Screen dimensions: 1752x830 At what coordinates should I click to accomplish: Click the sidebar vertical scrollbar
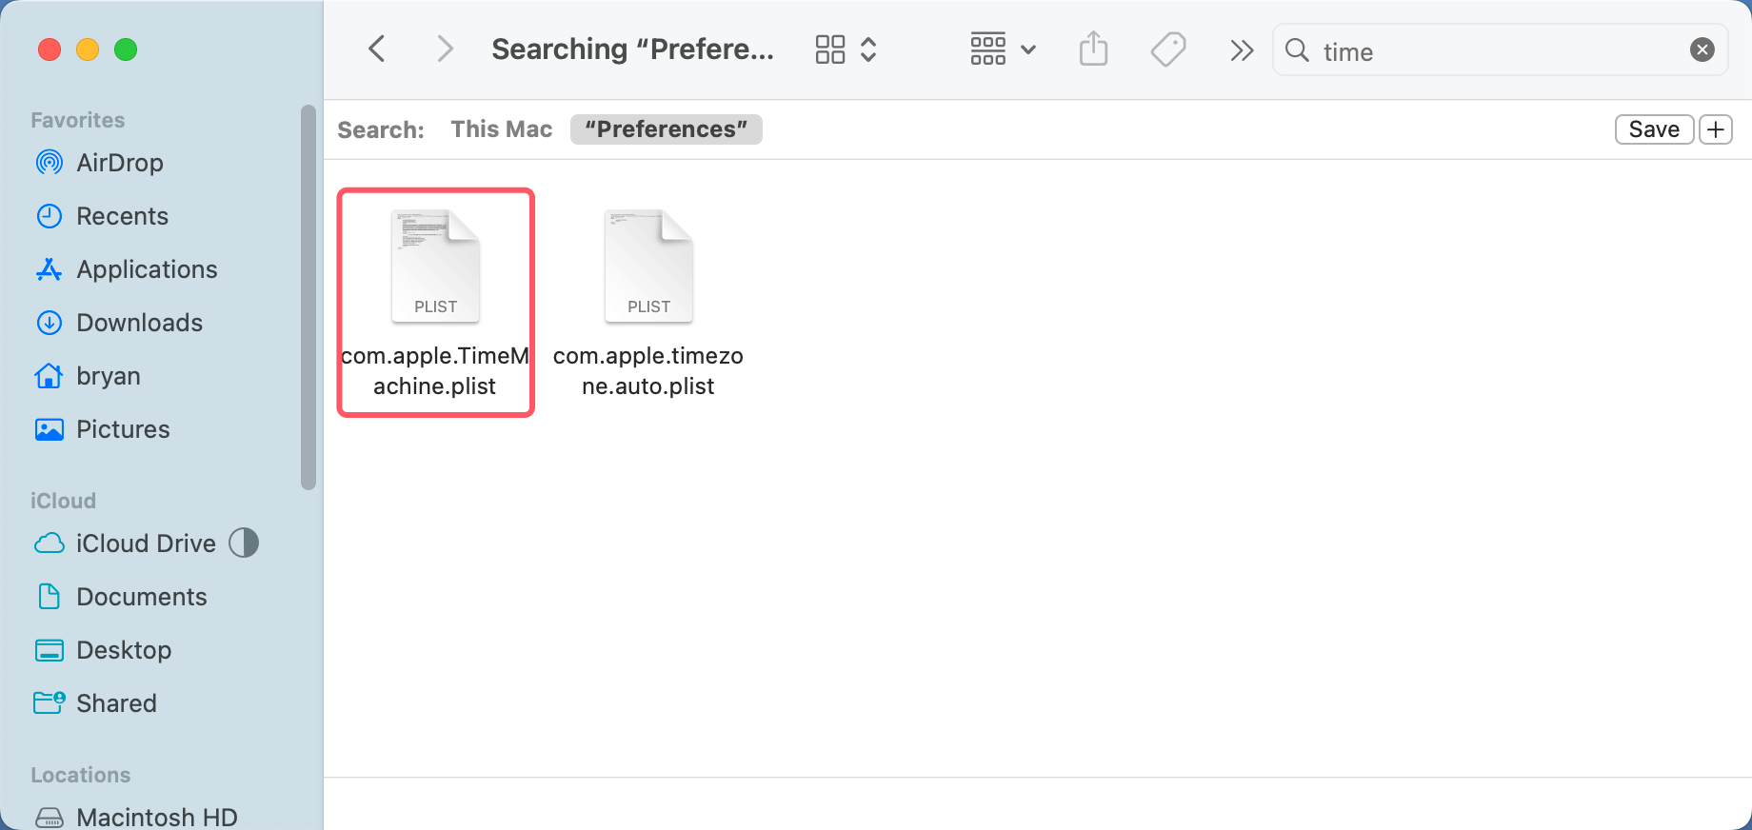pos(308,297)
